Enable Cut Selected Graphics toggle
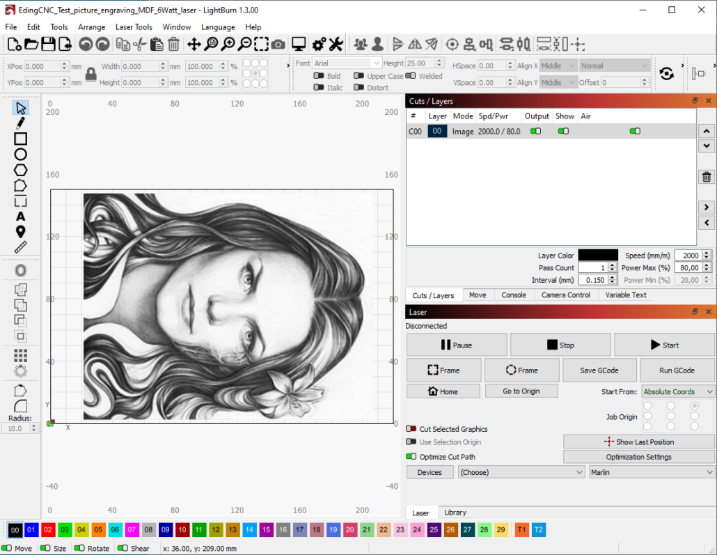The height and width of the screenshot is (555, 717). pos(411,429)
